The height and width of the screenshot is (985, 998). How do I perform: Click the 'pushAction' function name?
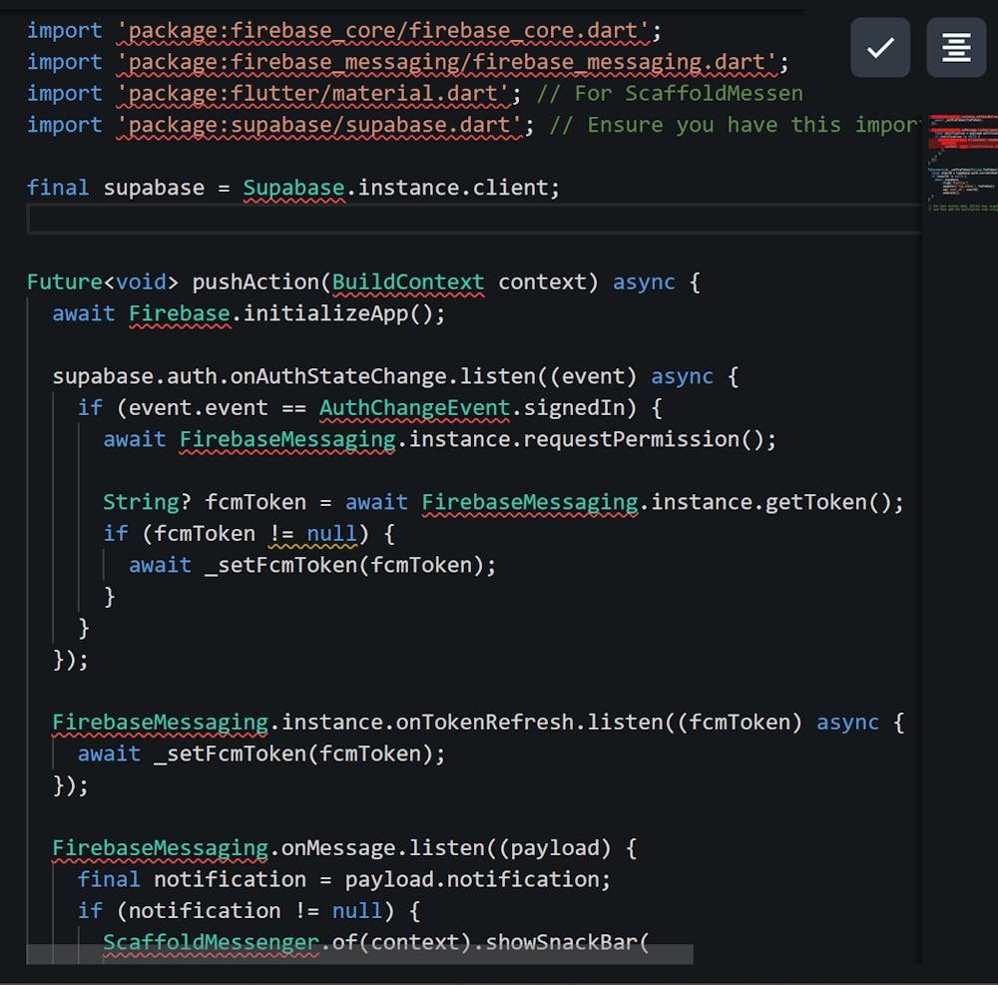click(x=255, y=281)
